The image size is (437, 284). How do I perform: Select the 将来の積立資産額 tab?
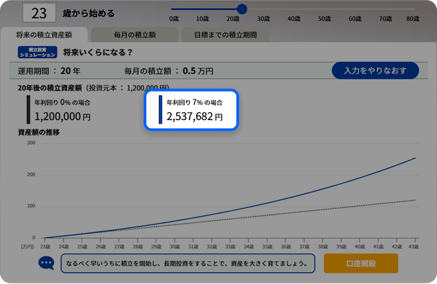tap(44, 35)
